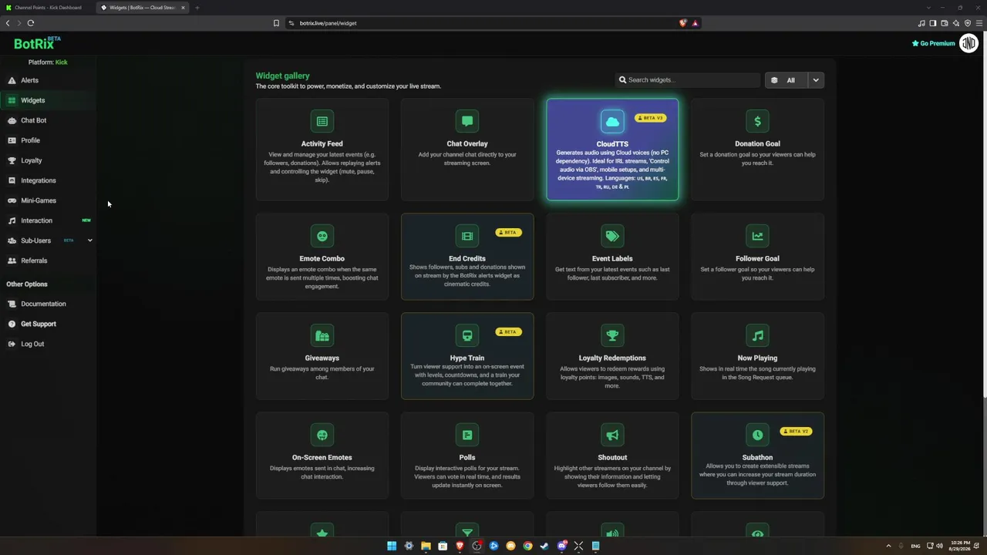Select the Polls card title
The width and height of the screenshot is (987, 555).
tap(467, 457)
